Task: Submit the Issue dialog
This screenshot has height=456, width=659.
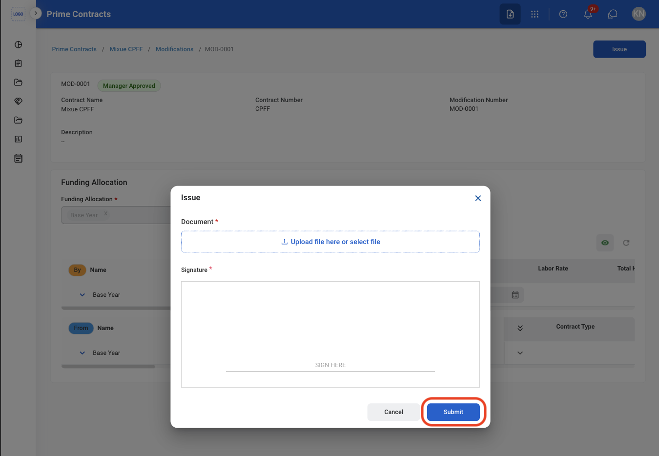Action: pyautogui.click(x=453, y=412)
